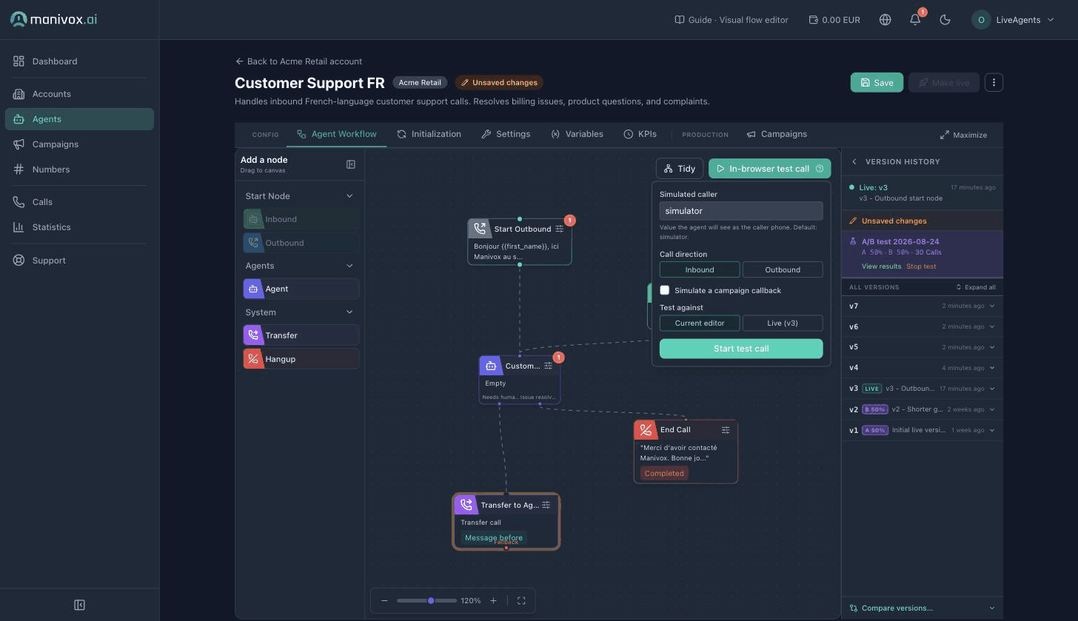Go to Campaigns in the sidebar
This screenshot has height=621, width=1078.
pyautogui.click(x=79, y=144)
